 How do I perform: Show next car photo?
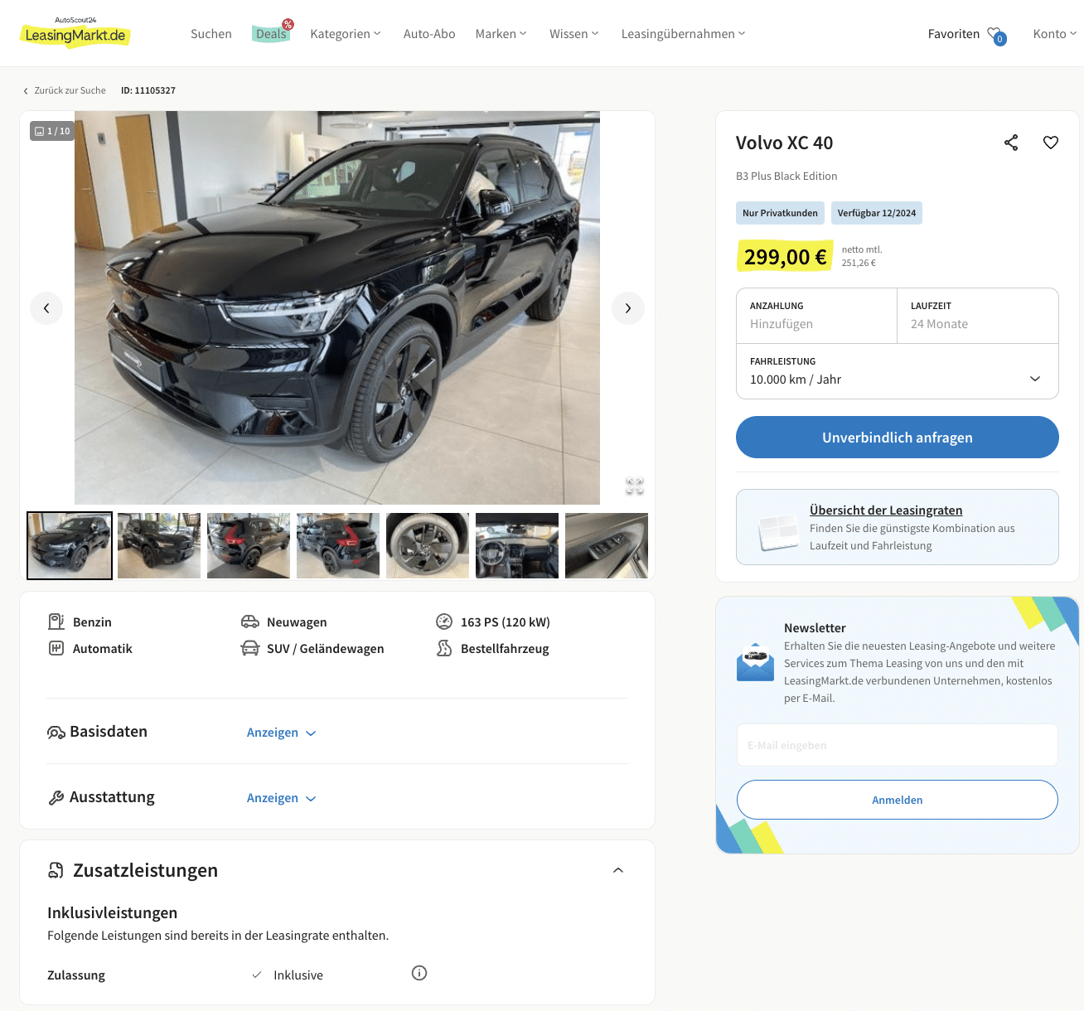(x=628, y=308)
